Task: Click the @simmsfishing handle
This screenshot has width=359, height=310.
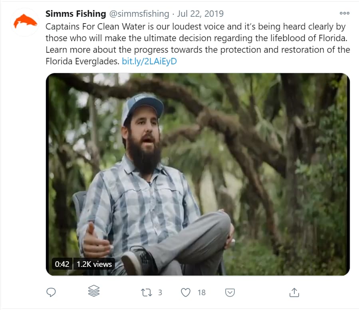Action: click(139, 14)
